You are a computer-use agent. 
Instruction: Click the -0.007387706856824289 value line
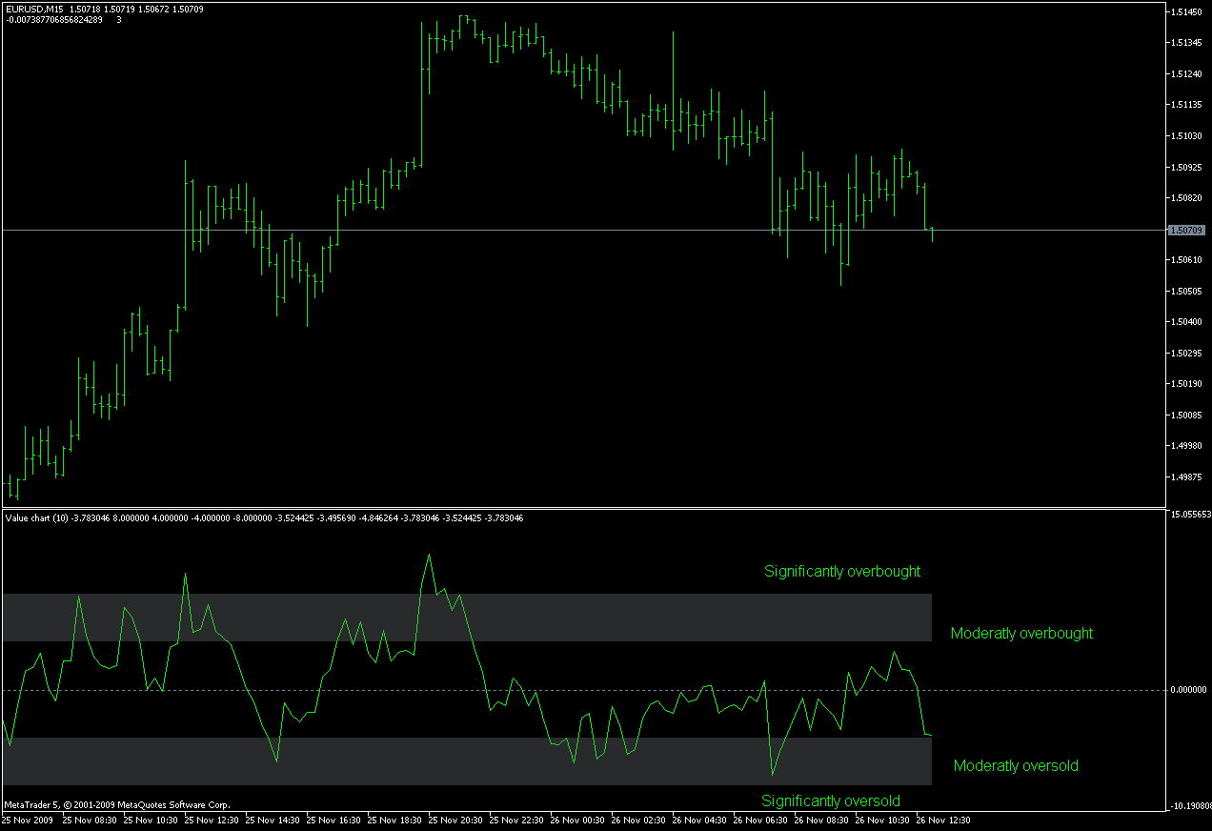point(53,19)
